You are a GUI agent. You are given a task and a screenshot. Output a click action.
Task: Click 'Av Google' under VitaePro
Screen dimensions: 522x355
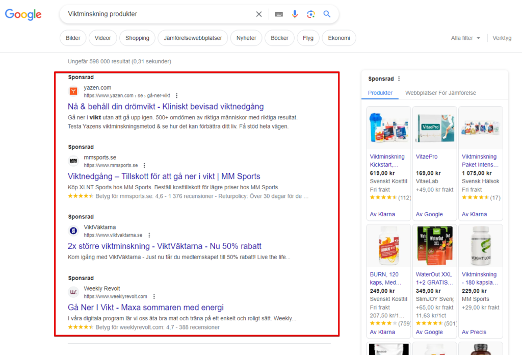(429, 214)
